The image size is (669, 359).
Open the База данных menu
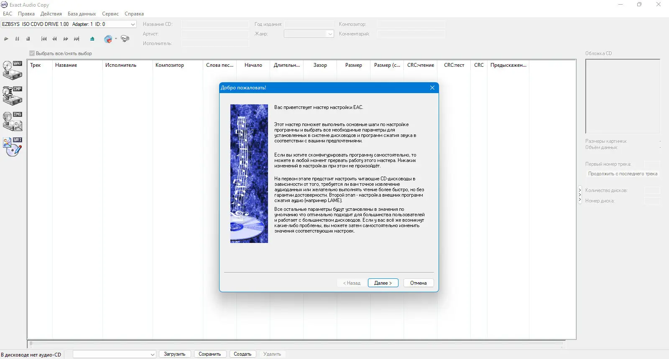(x=82, y=14)
